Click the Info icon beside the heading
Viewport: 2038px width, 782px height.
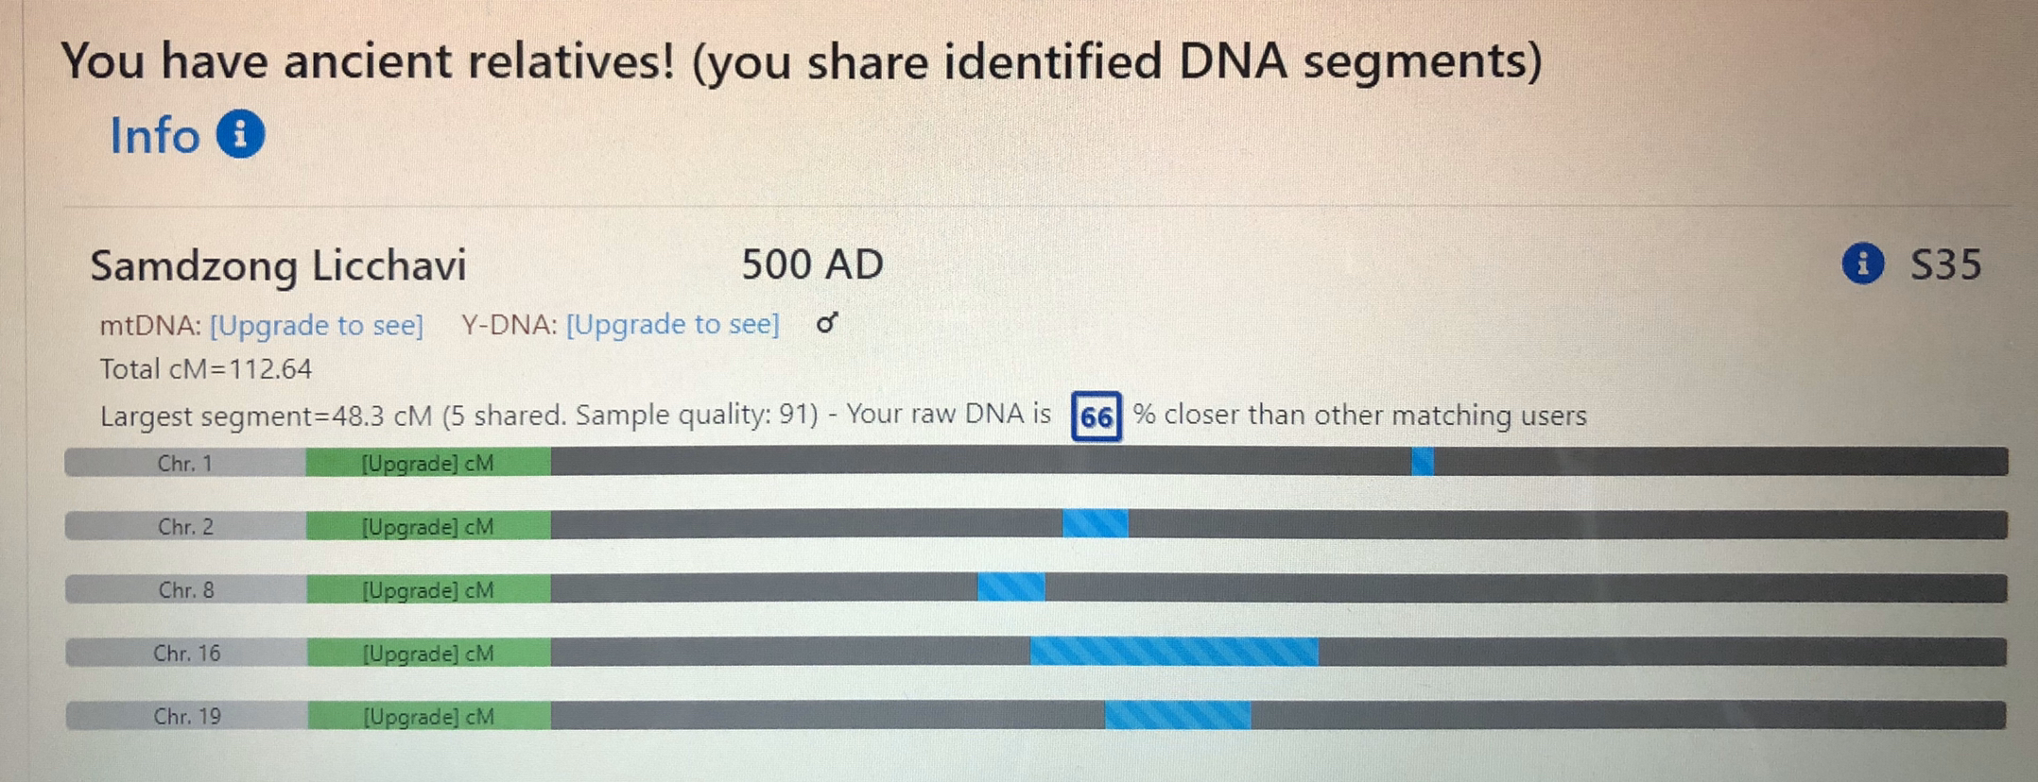[240, 134]
